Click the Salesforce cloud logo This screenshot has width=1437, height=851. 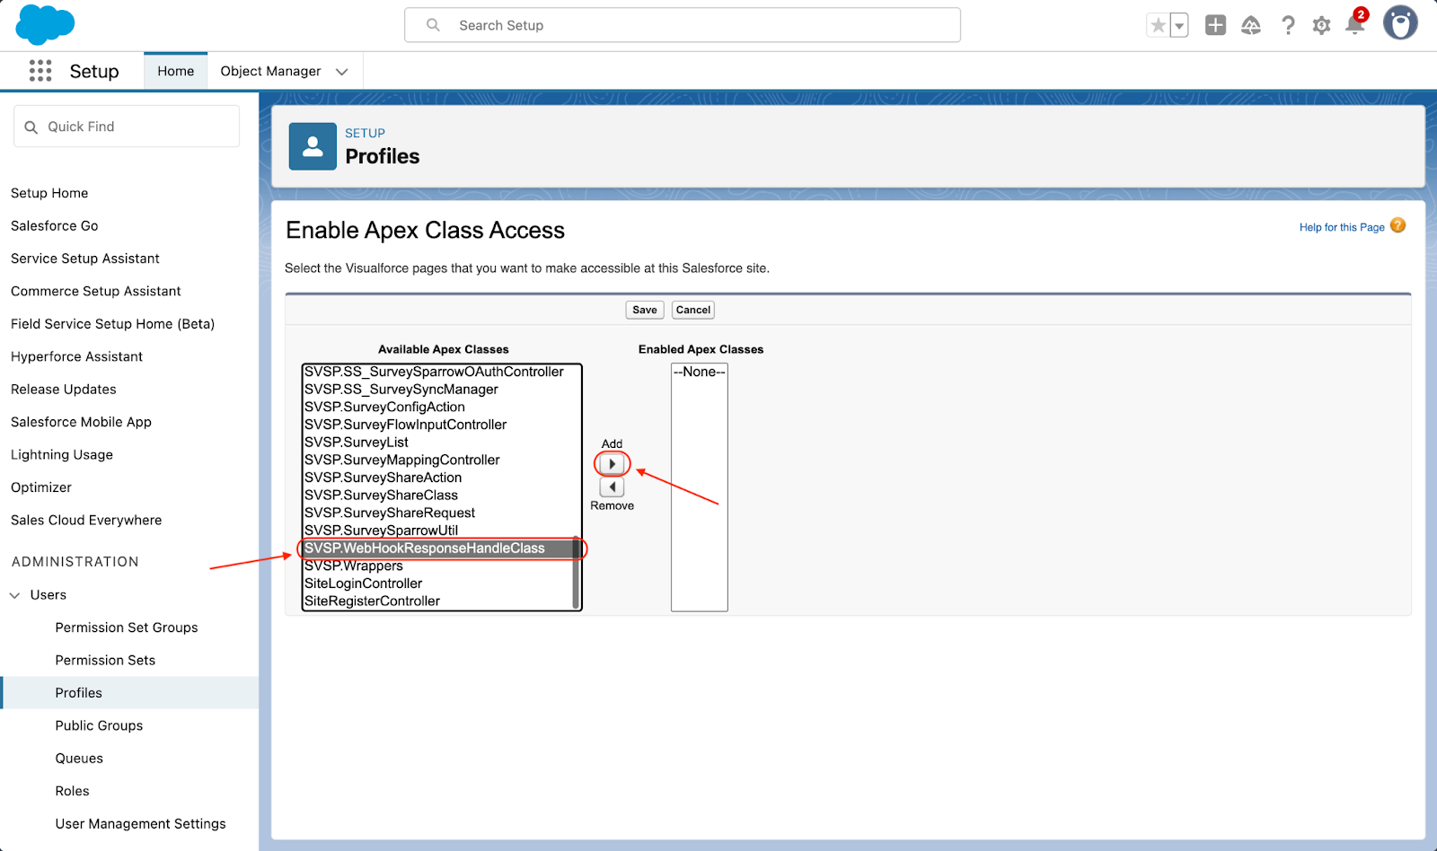45,24
